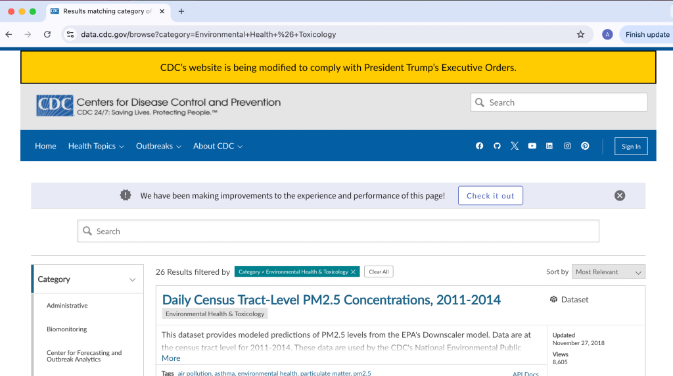673x376 pixels.
Task: Go to Home in the navigation bar
Action: (x=45, y=146)
